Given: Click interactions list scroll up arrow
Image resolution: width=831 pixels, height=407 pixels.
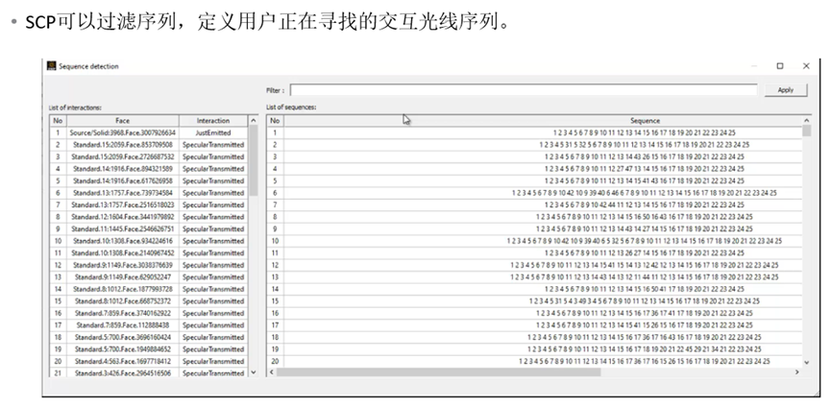Looking at the screenshot, I should coord(253,121).
